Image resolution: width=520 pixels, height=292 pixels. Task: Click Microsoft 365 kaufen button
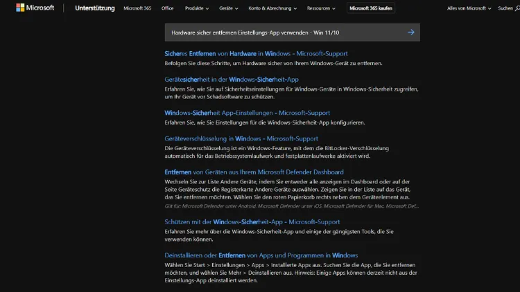(371, 8)
